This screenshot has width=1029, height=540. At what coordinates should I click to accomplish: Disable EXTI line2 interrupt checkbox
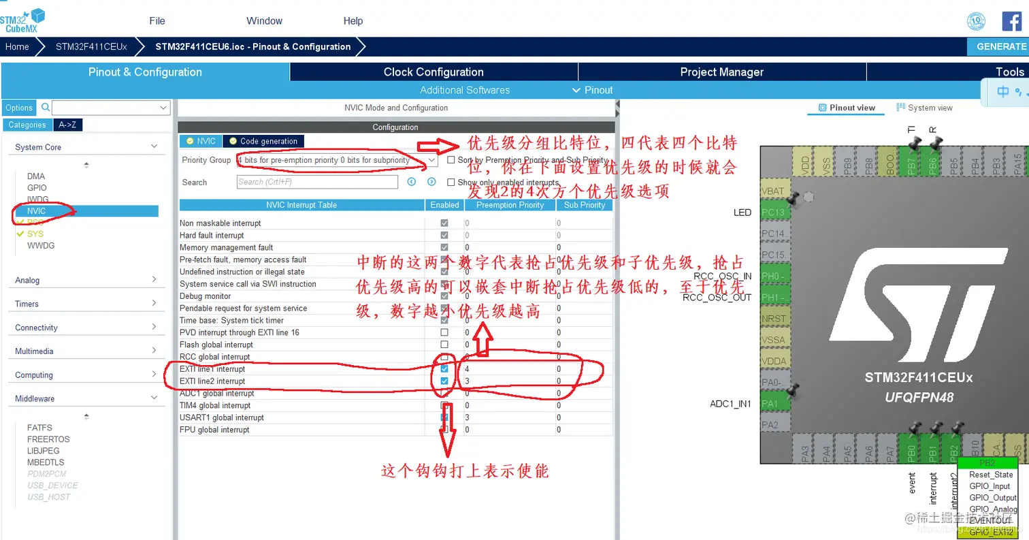pos(444,381)
